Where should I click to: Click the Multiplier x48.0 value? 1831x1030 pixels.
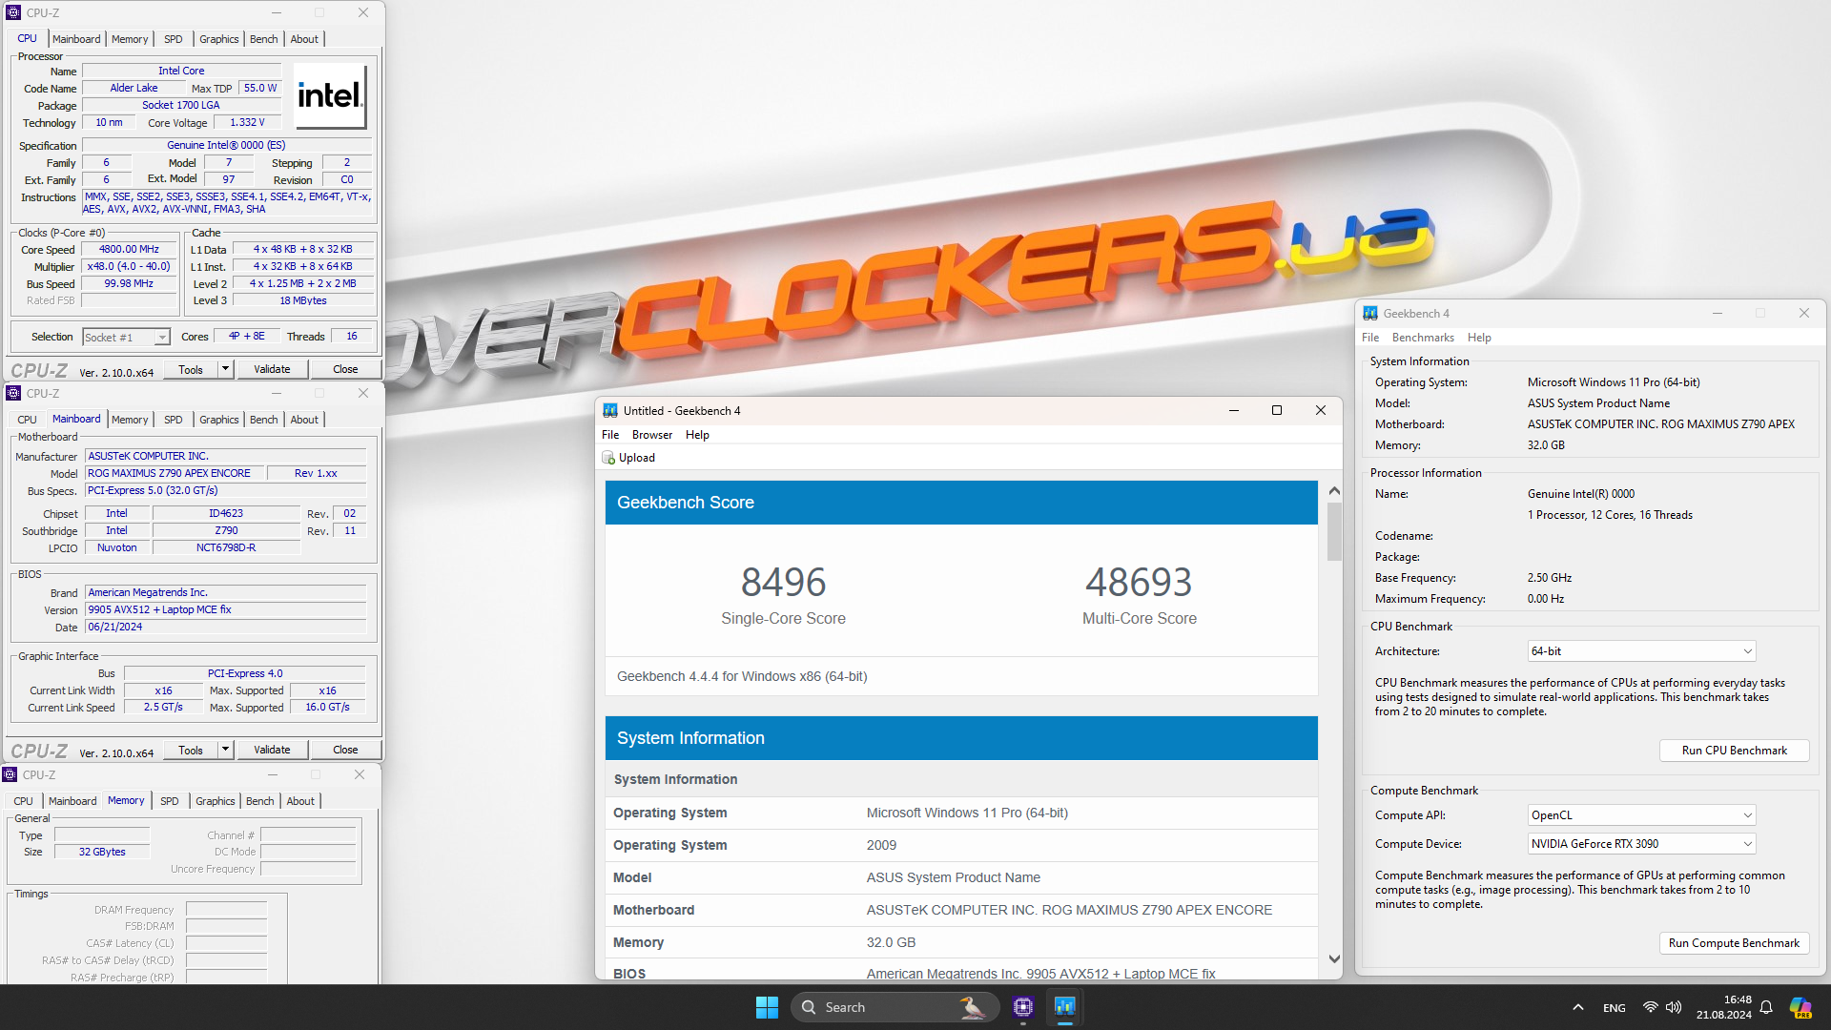[129, 267]
